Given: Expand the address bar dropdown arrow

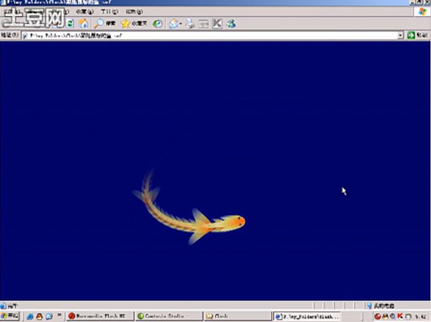Looking at the screenshot, I should pos(400,35).
